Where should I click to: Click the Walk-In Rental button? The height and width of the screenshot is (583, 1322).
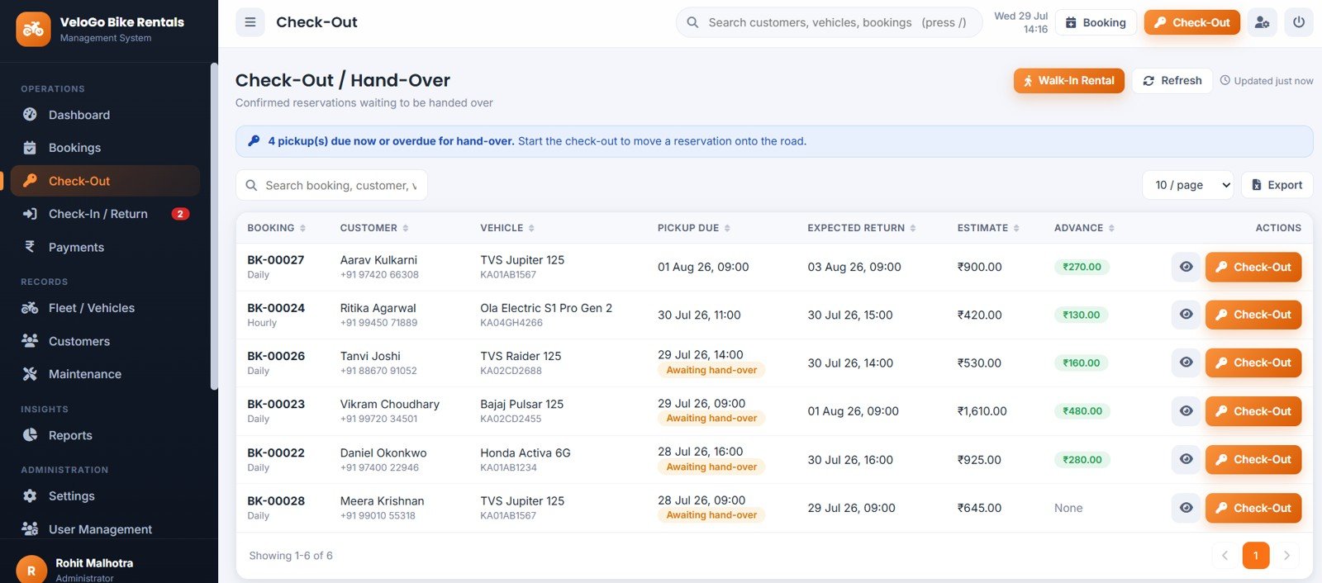point(1069,81)
